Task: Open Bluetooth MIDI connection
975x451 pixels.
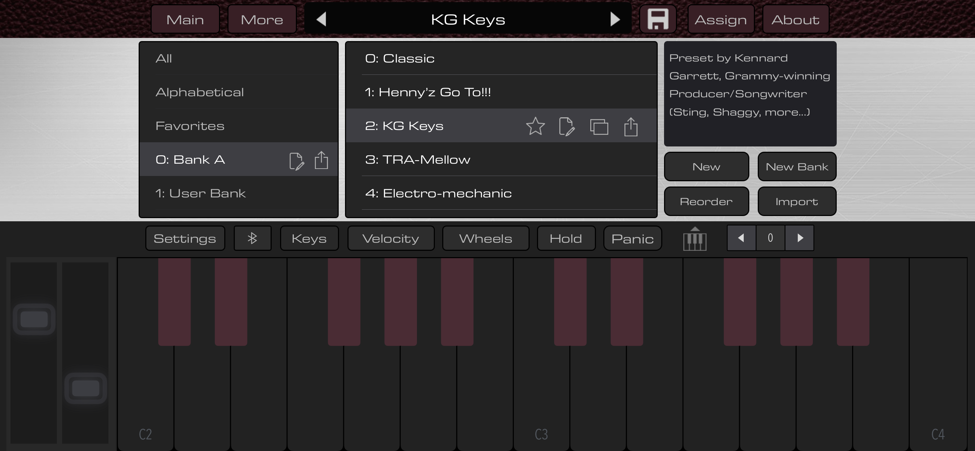Action: 252,238
